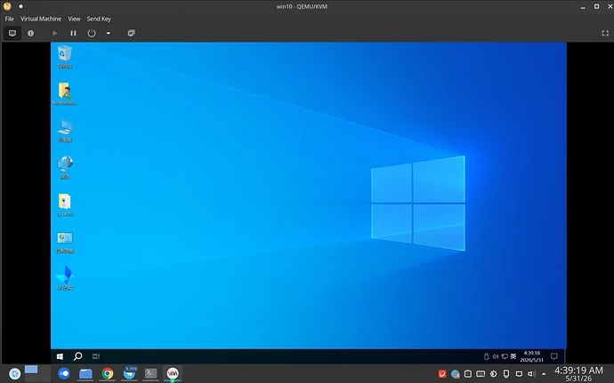Open the Send Key menu
The image size is (614, 383).
point(99,19)
